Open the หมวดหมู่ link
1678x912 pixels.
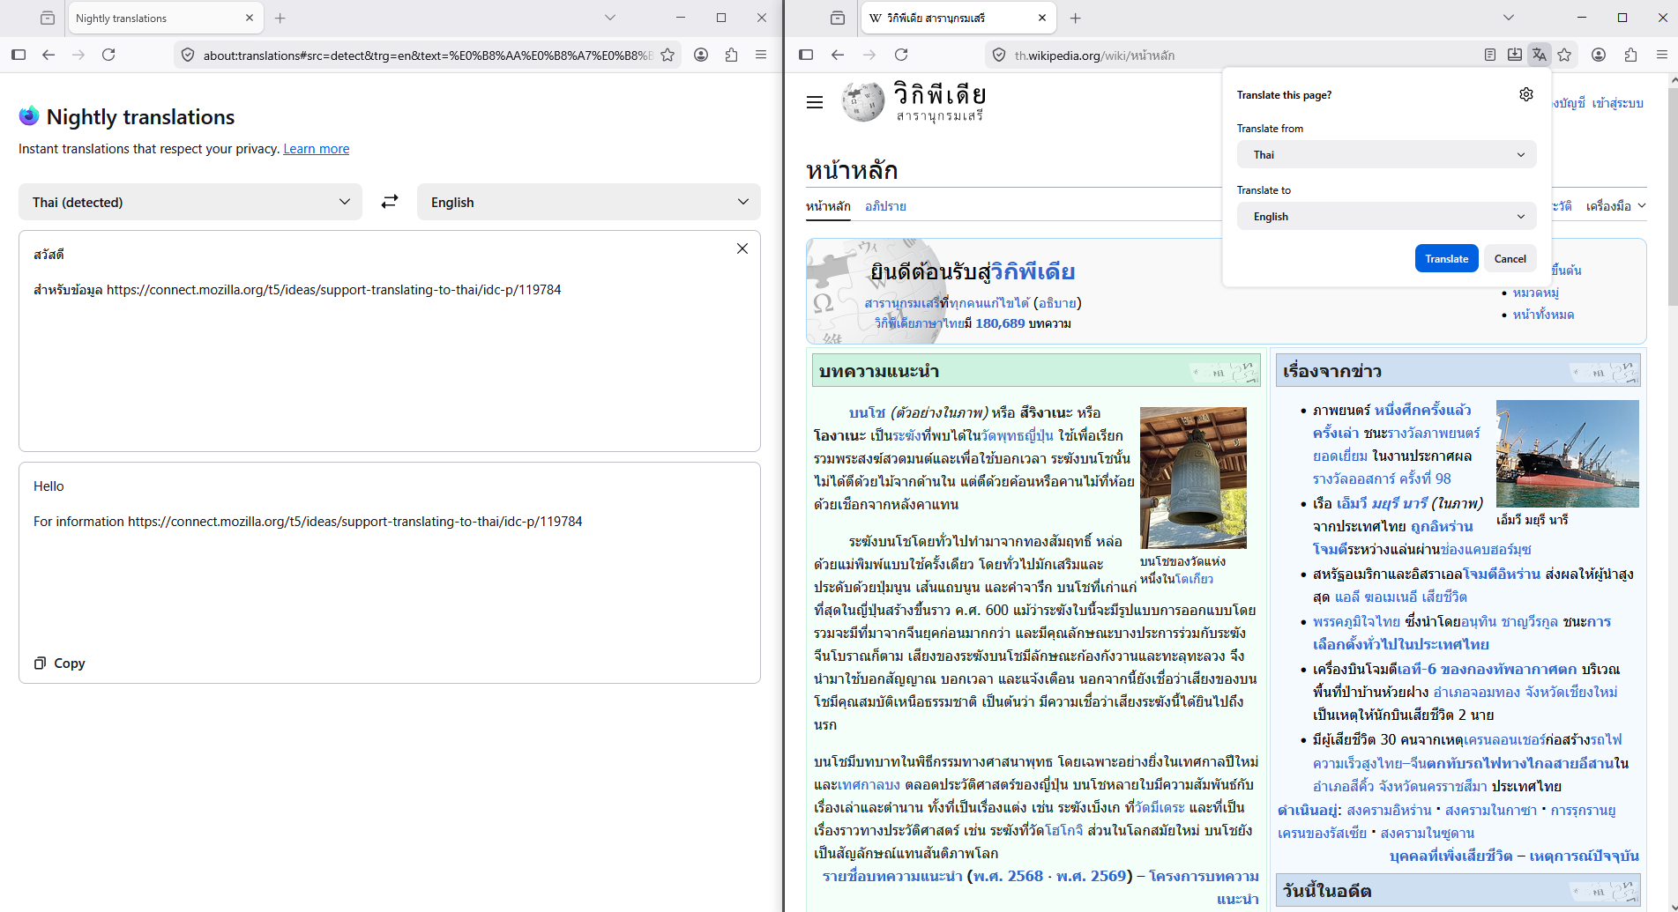pos(1536,293)
